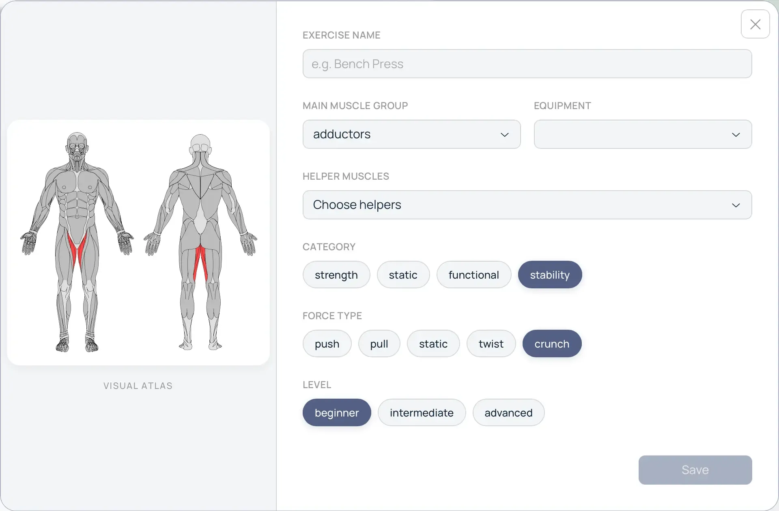Viewport: 779px width, 511px height.
Task: Select the push force type
Action: (327, 344)
